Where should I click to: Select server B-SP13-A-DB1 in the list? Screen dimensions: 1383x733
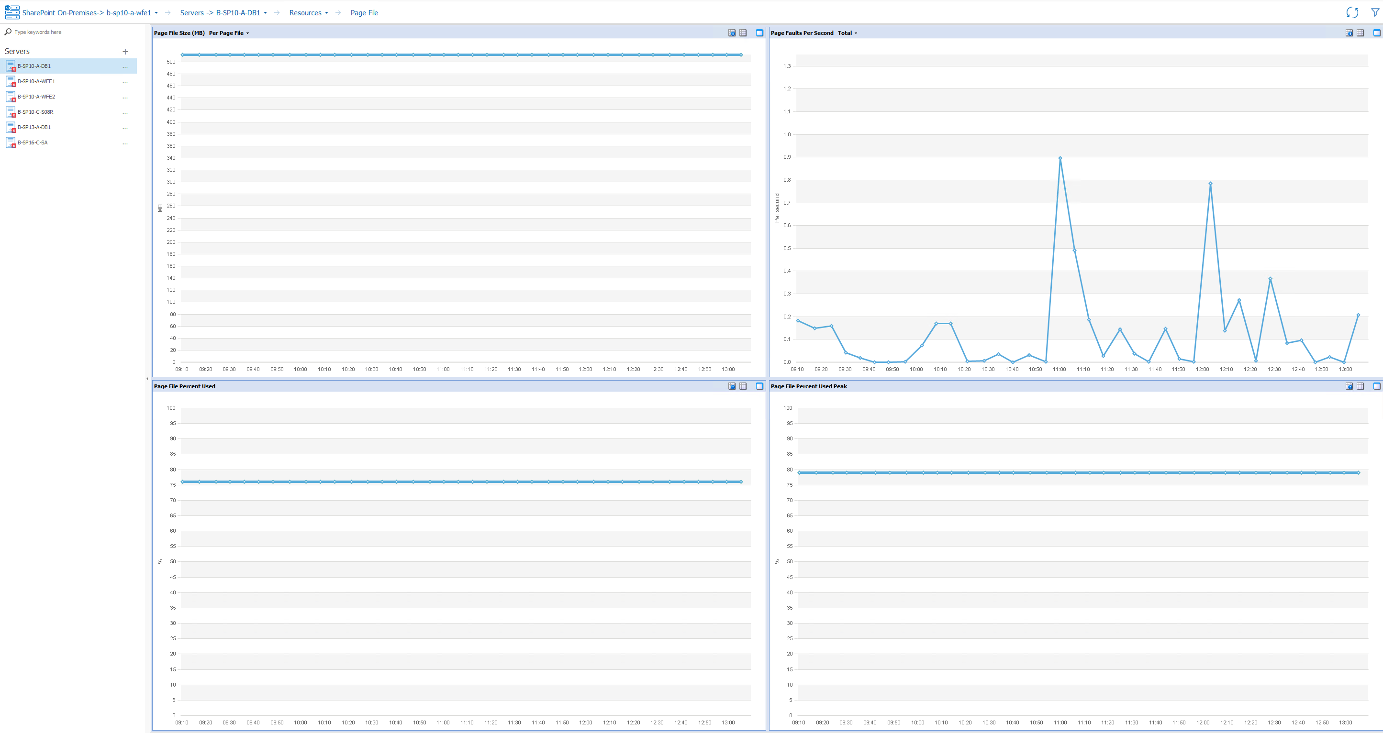click(34, 127)
